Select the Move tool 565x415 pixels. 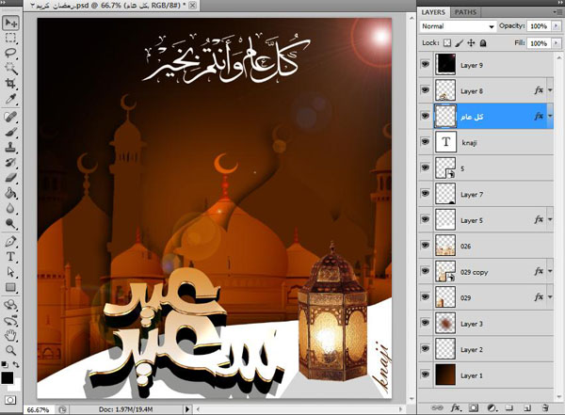click(x=11, y=23)
